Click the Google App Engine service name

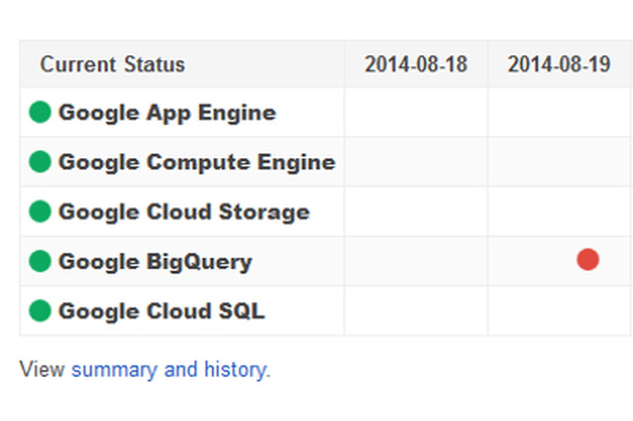[x=167, y=113]
